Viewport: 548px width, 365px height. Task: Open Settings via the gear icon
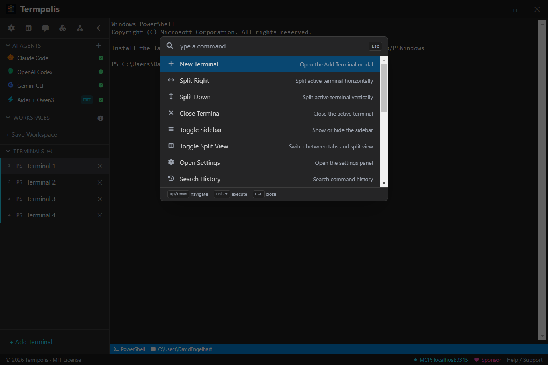(x=11, y=28)
